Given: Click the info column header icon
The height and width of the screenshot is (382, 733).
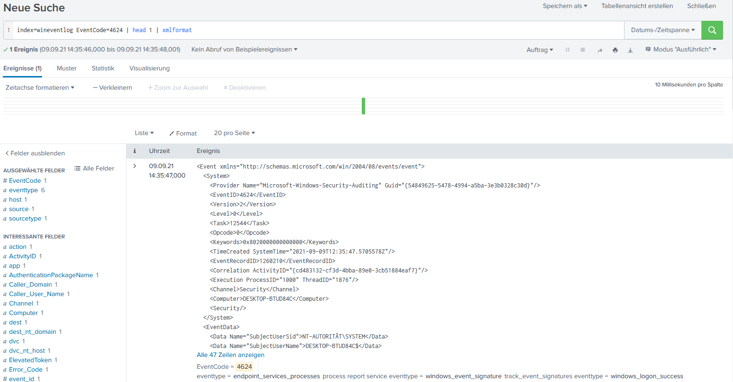Looking at the screenshot, I should [134, 151].
